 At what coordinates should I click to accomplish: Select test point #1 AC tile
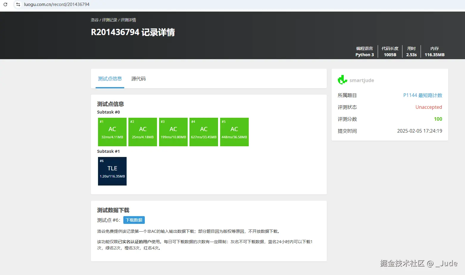coord(112,132)
